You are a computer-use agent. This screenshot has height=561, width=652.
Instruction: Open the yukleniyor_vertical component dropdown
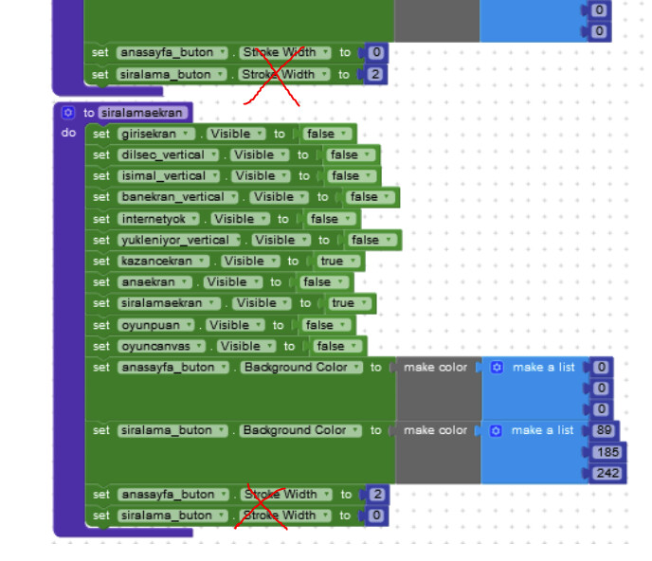tap(180, 241)
